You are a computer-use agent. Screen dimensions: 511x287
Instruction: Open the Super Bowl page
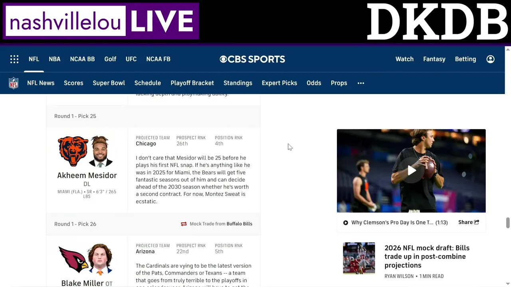pos(109,83)
